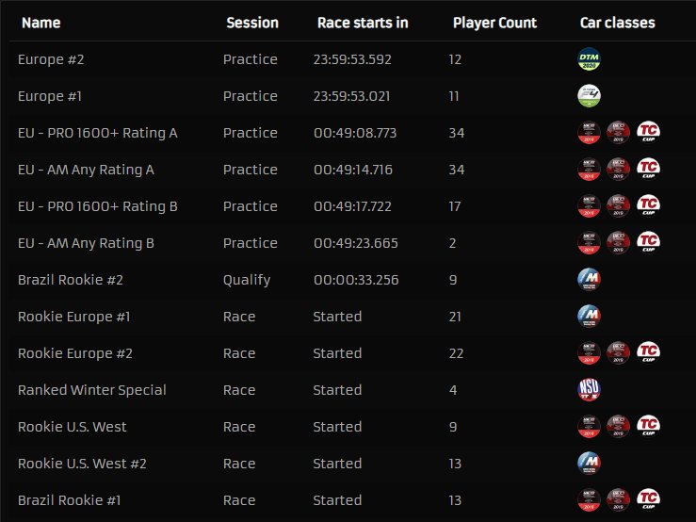
Task: Click BMW M icon in Rookie Europe #1 row
Action: tap(588, 317)
